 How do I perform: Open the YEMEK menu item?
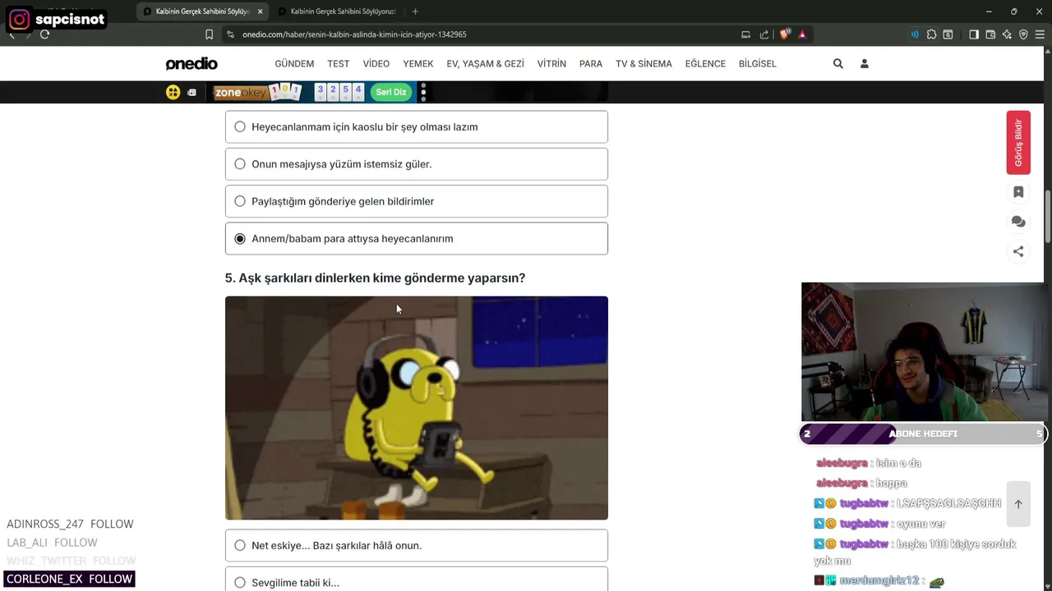tap(418, 63)
